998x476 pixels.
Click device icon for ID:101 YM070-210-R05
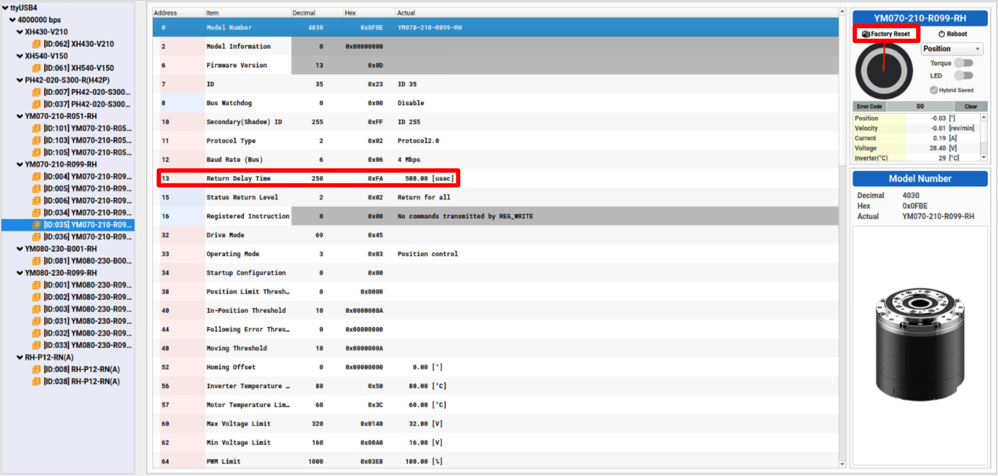click(36, 128)
